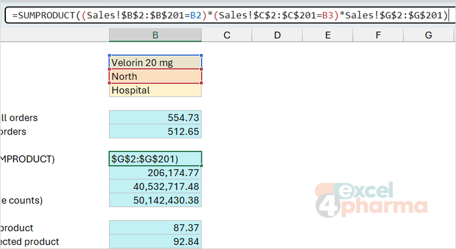The height and width of the screenshot is (249, 456).
Task: Click the label ending in 'e counts)'
Action: (21, 200)
